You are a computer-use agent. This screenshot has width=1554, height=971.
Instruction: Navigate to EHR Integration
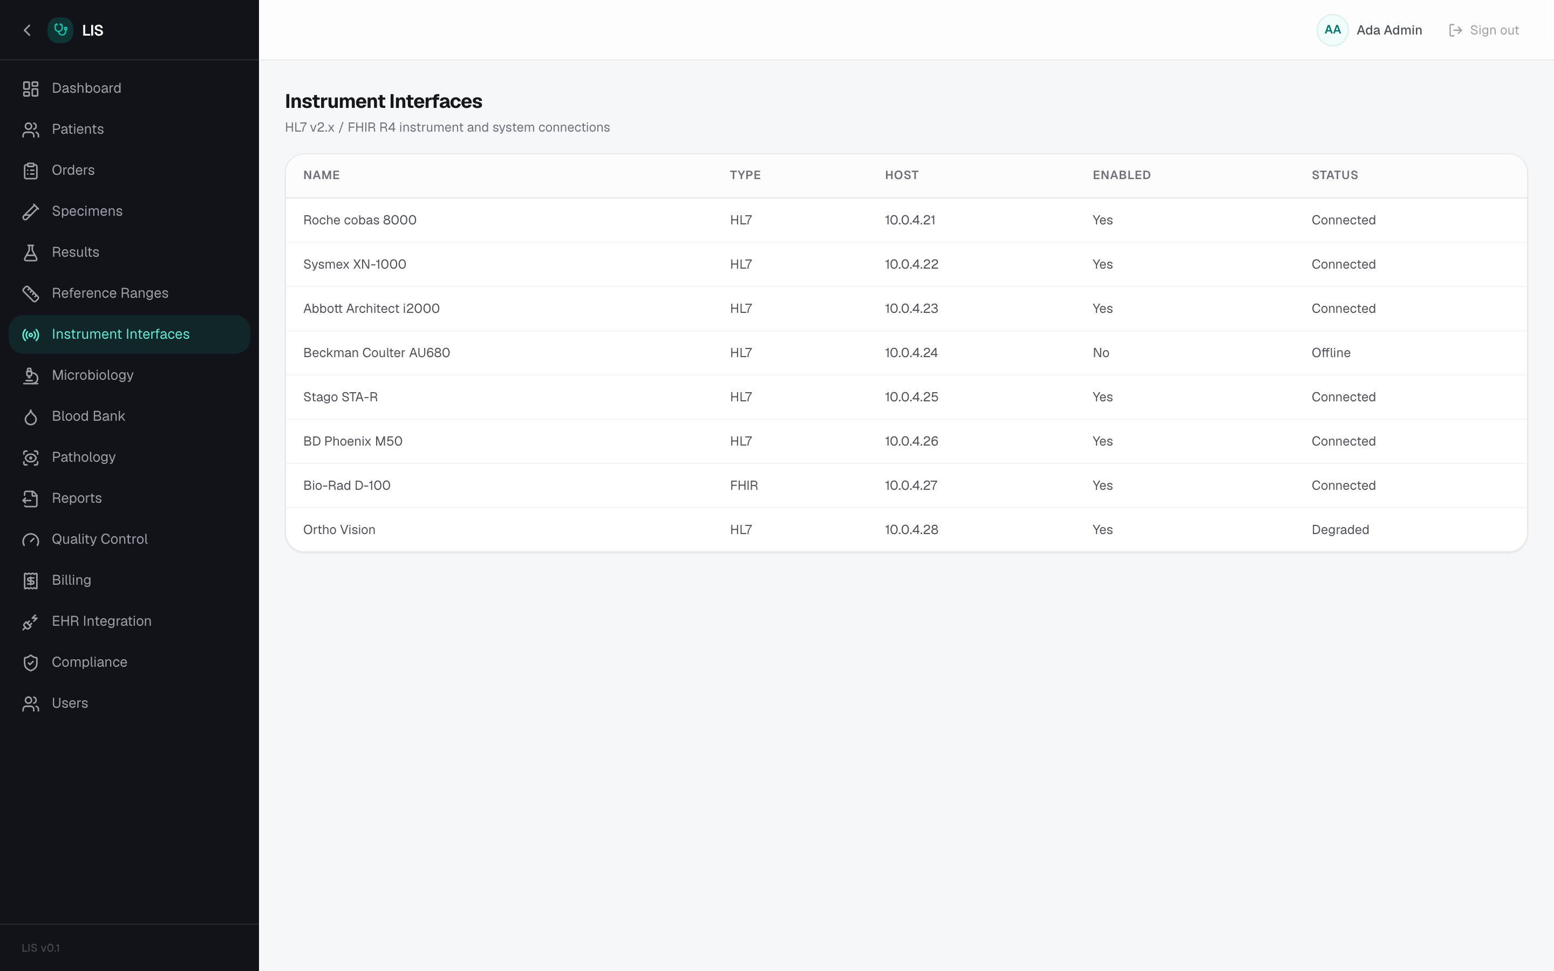pos(129,621)
